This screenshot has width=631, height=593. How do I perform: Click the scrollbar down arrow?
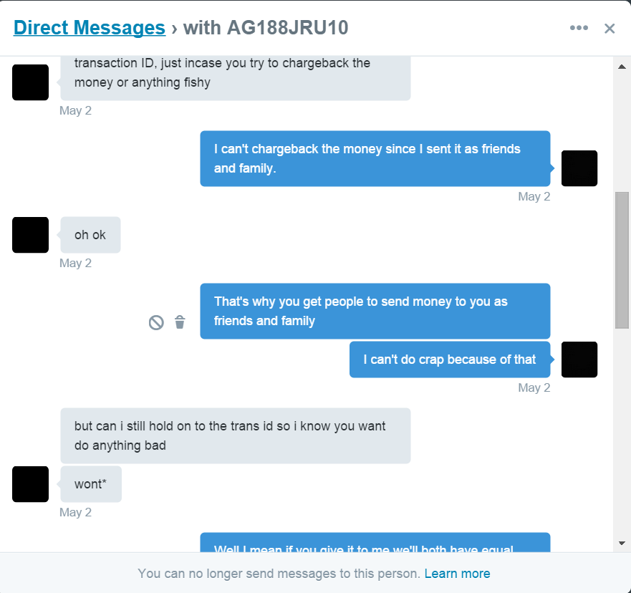622,543
